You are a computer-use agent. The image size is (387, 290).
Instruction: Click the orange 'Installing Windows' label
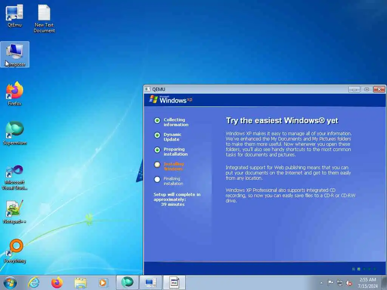[173, 167]
